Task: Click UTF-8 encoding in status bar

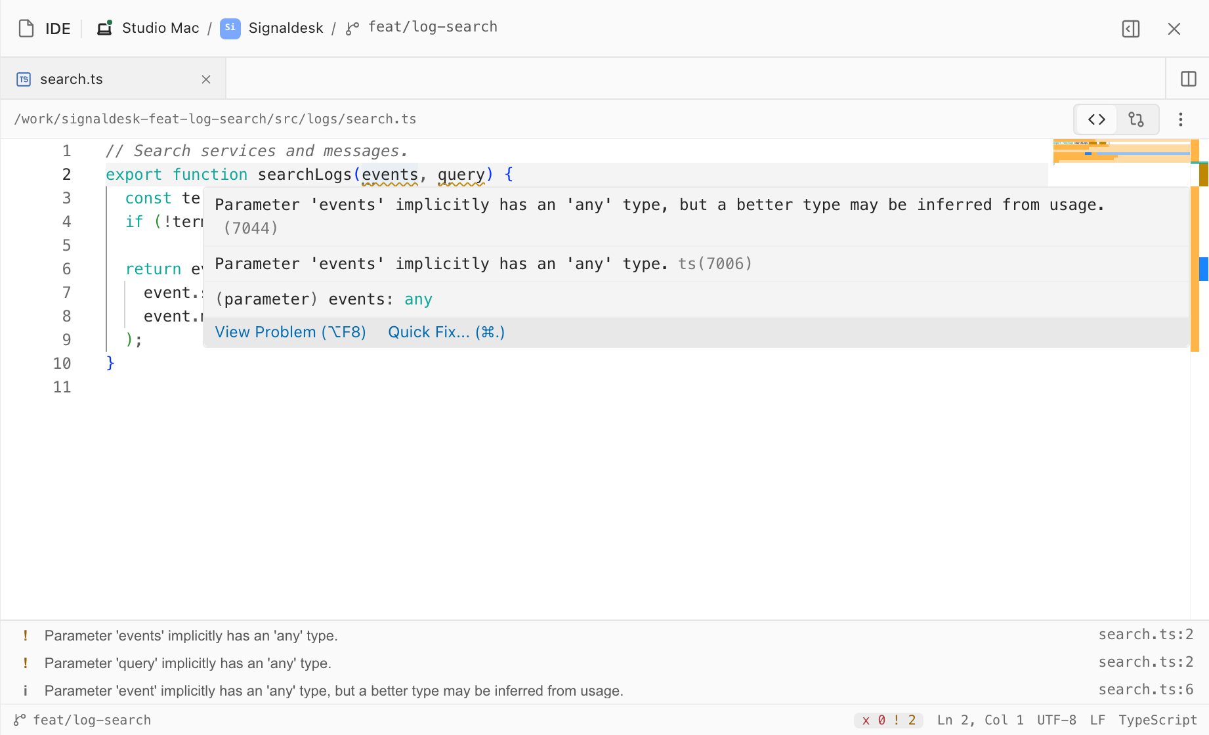Action: (x=1057, y=720)
